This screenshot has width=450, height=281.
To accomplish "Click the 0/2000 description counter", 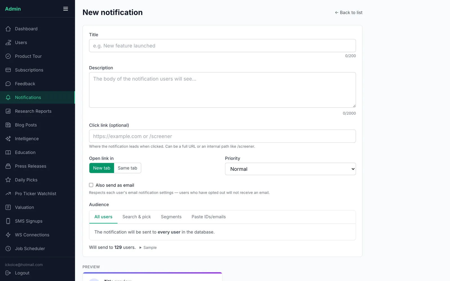I will coord(349,113).
